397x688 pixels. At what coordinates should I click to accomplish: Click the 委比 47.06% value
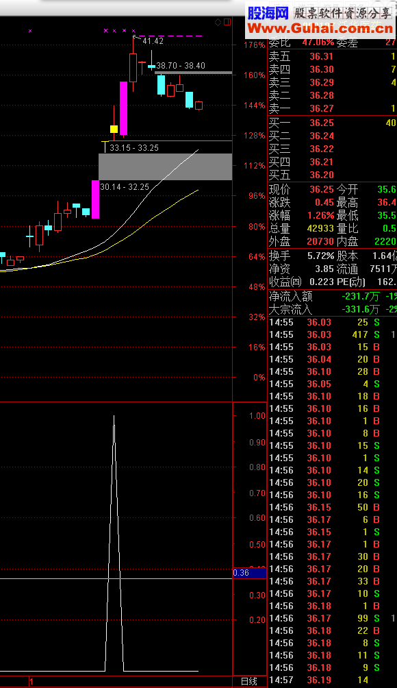point(318,42)
